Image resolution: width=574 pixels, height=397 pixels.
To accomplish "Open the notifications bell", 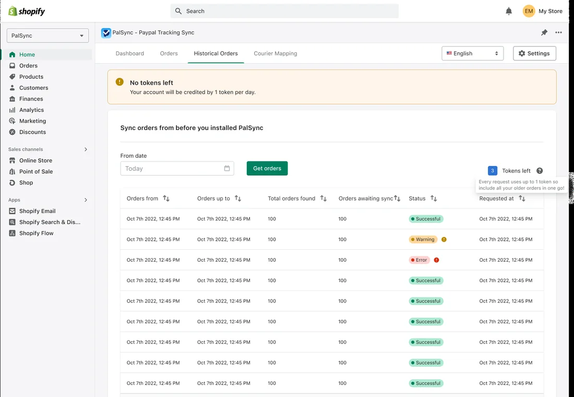I will (509, 11).
